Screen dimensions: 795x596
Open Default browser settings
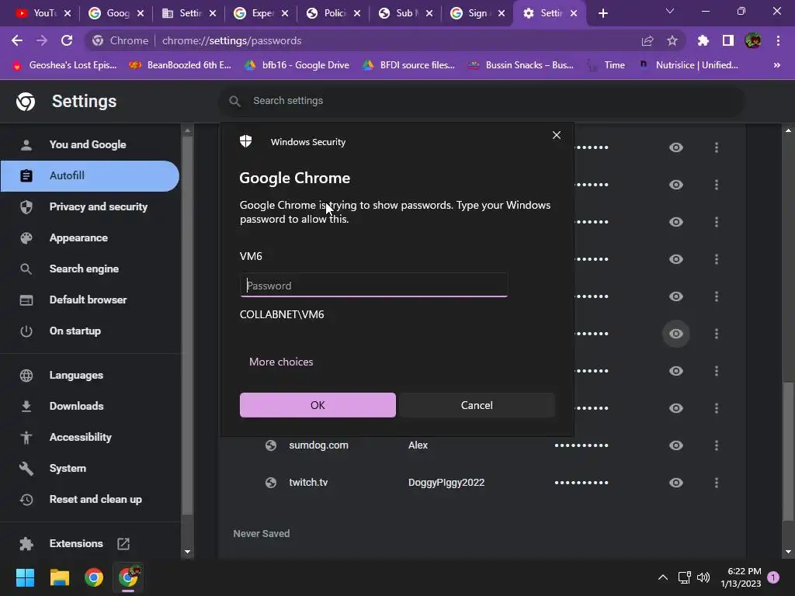[x=90, y=300]
